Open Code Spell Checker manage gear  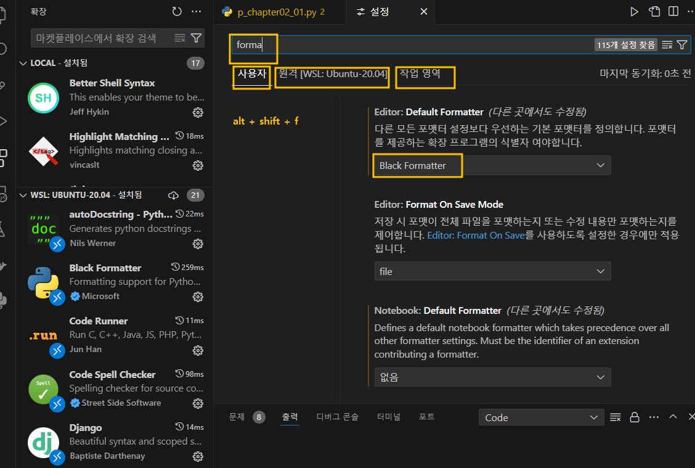click(198, 403)
